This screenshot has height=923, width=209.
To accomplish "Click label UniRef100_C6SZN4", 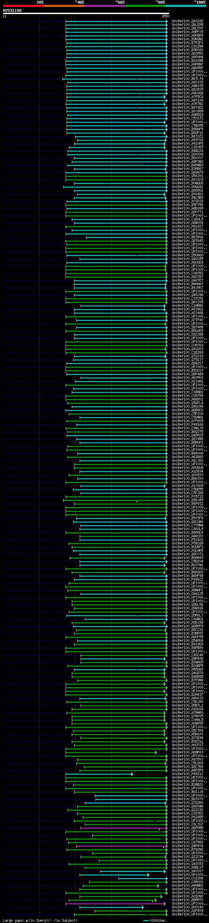I will pyautogui.click(x=187, y=46).
